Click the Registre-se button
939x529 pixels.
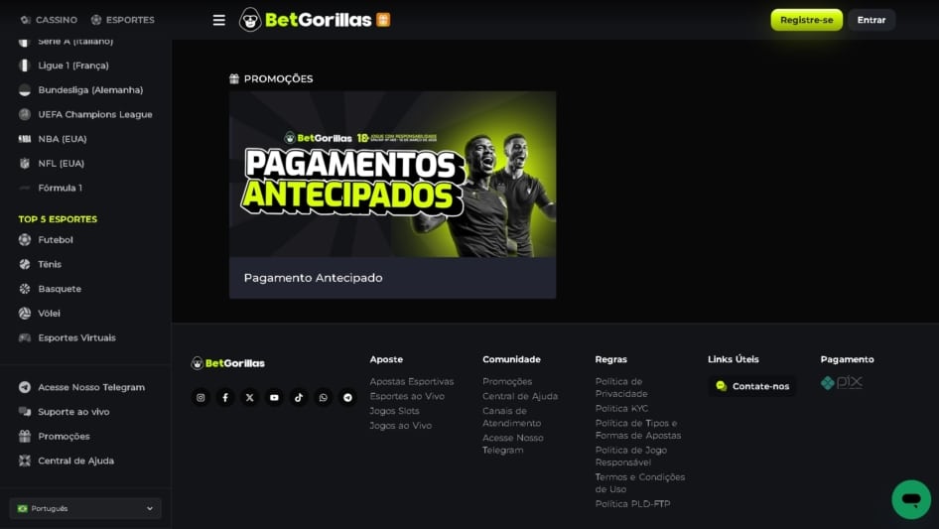click(x=806, y=20)
